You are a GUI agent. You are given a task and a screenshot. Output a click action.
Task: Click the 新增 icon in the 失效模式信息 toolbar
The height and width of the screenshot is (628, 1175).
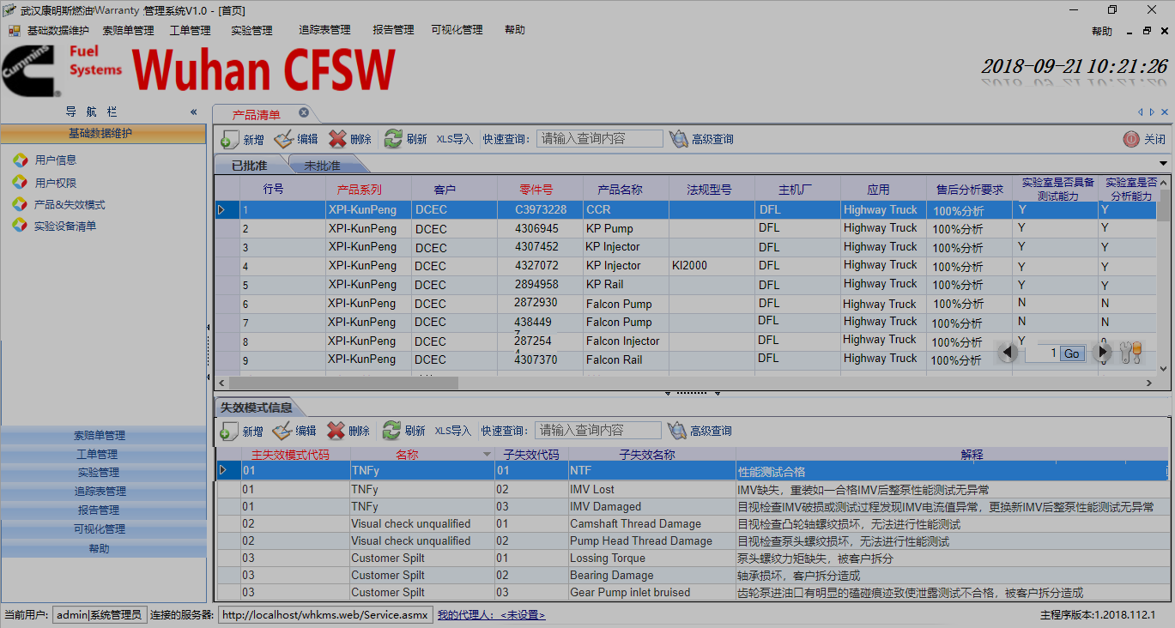pyautogui.click(x=229, y=431)
